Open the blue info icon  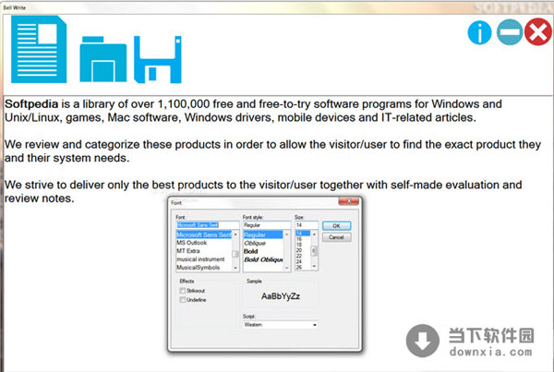pyautogui.click(x=479, y=32)
